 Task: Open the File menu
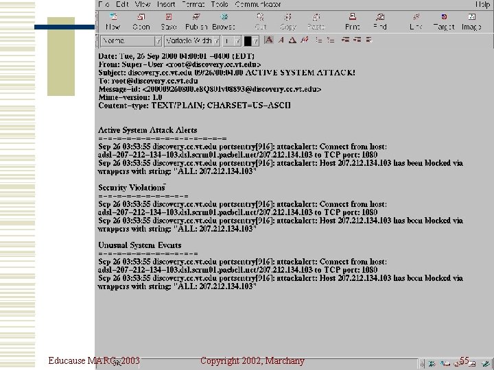pyautogui.click(x=104, y=4)
